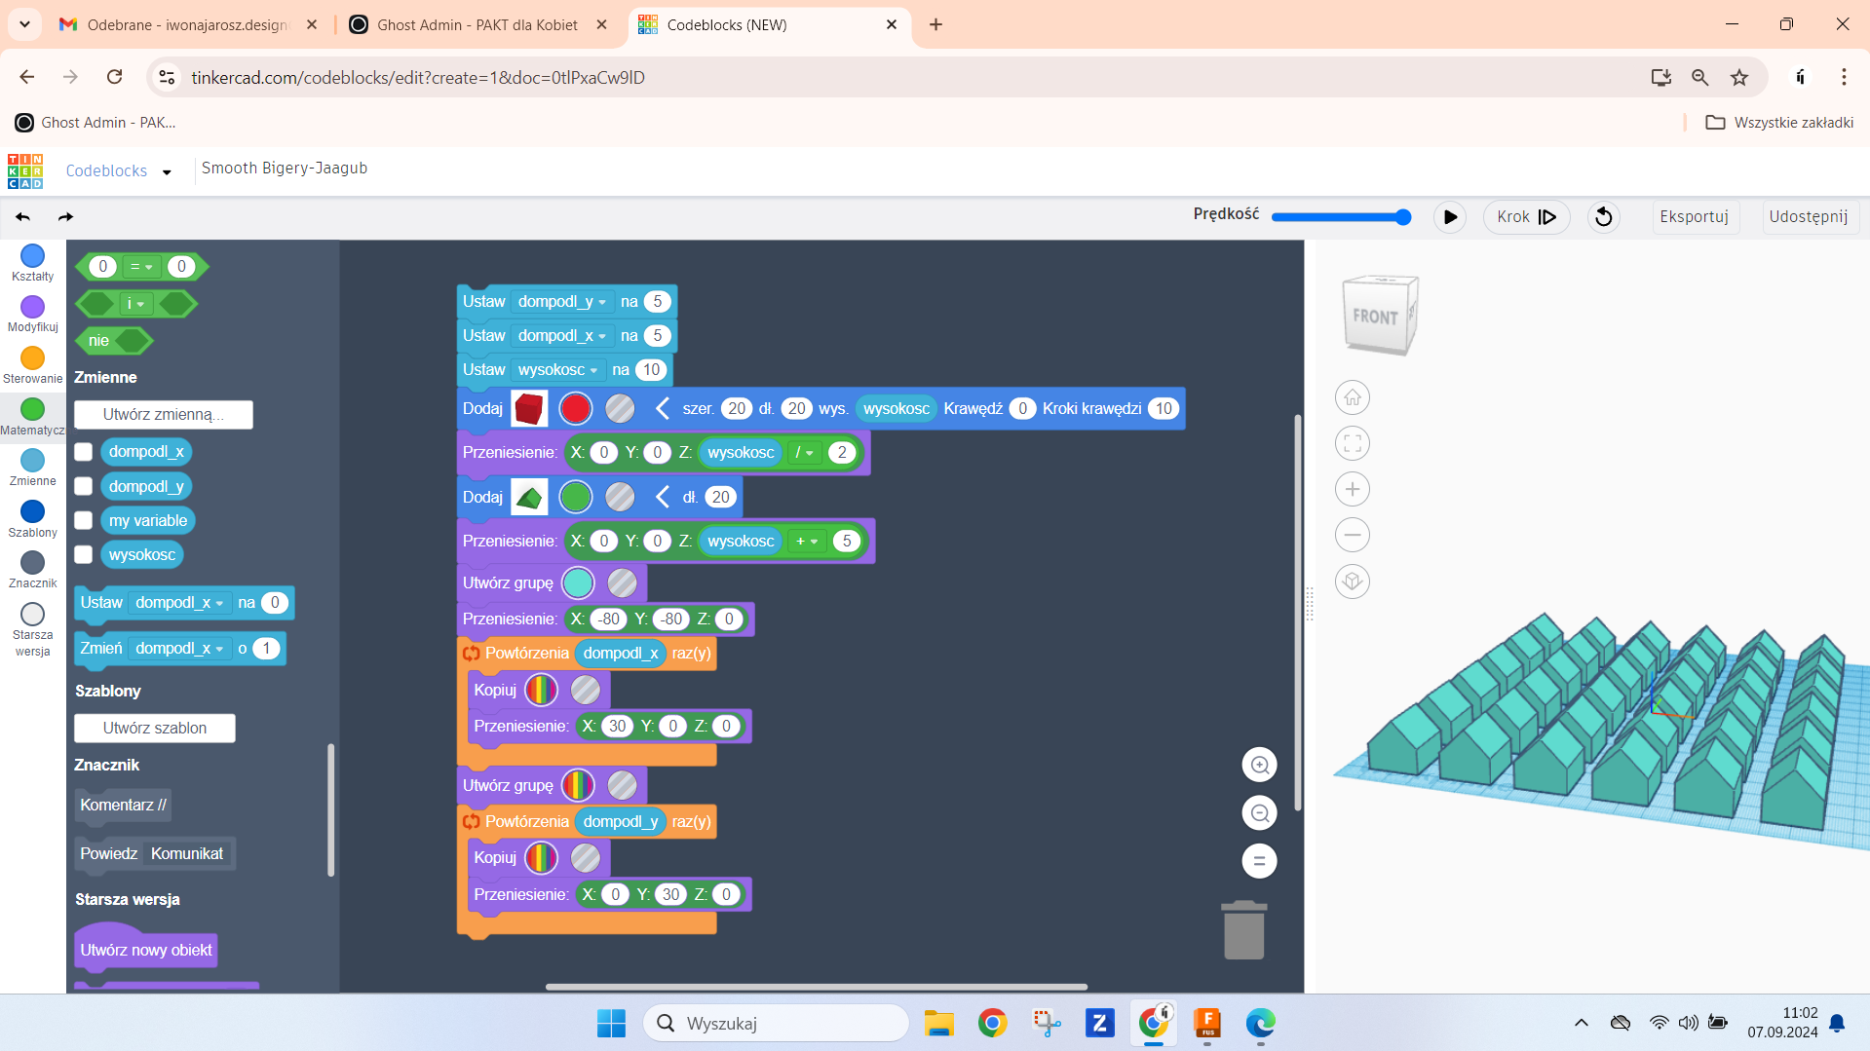Open the Matematycz math category
The image size is (1870, 1051).
tap(32, 417)
